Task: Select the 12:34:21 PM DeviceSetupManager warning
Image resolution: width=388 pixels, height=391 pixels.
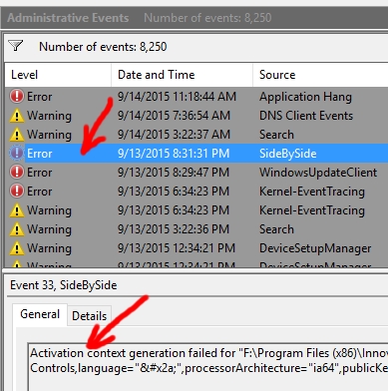Action: point(196,248)
